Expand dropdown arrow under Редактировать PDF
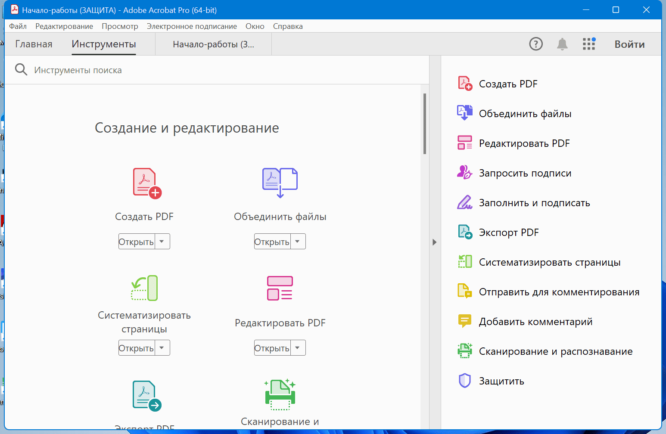This screenshot has width=666, height=434. (298, 348)
